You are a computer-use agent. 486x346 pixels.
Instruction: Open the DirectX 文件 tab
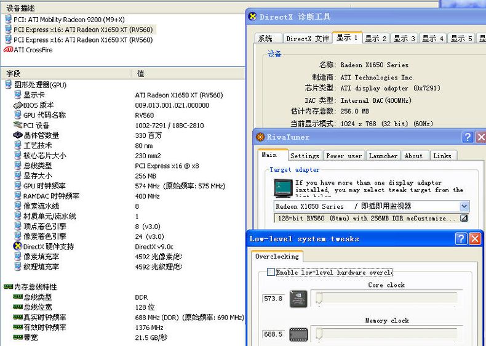click(307, 39)
